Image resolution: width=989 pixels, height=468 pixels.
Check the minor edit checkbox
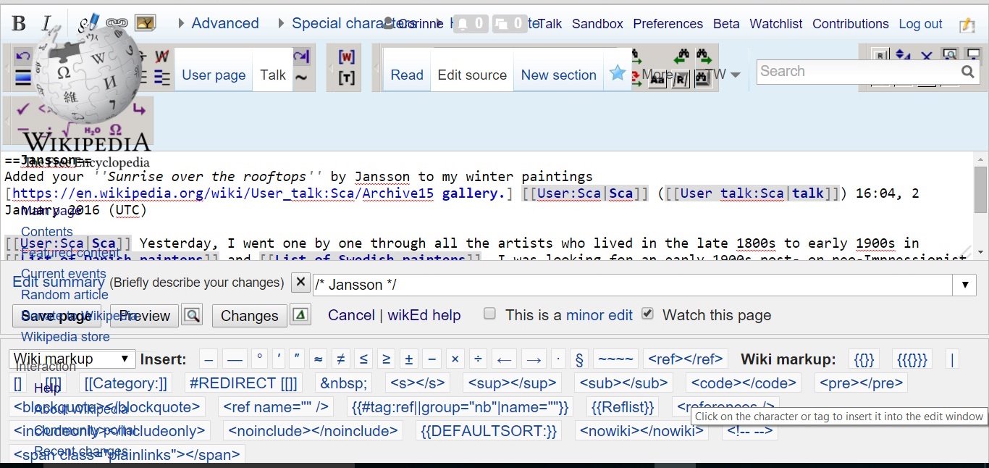pyautogui.click(x=489, y=313)
